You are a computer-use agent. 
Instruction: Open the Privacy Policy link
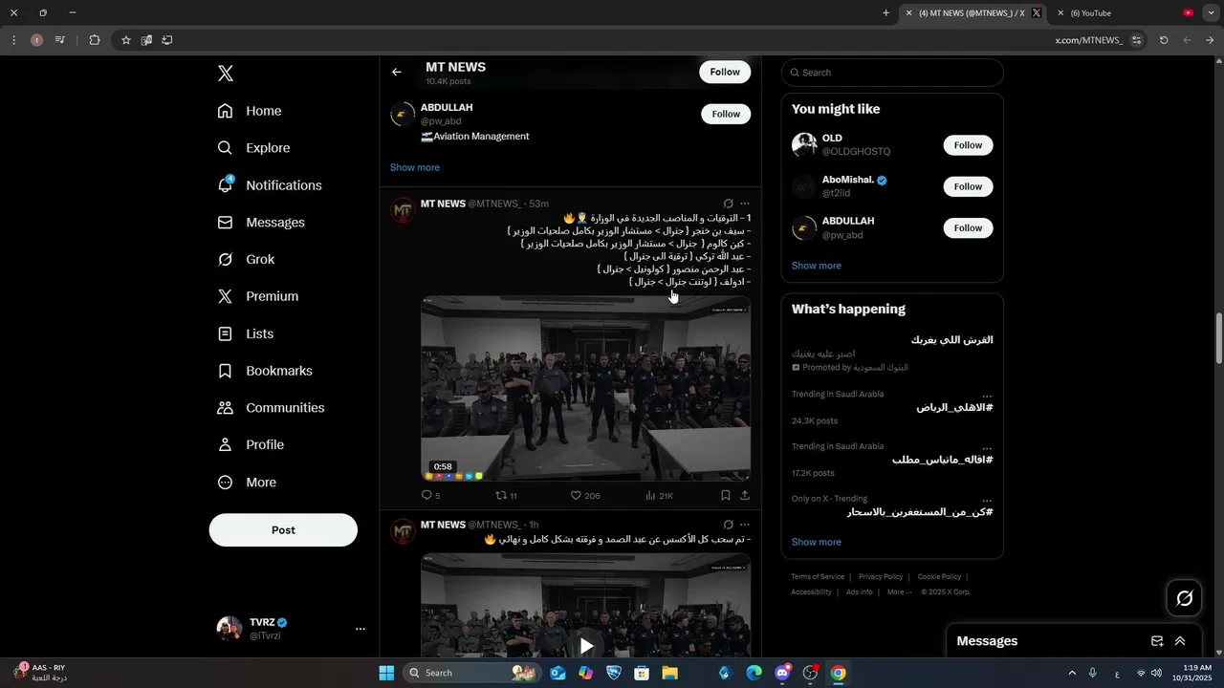click(881, 576)
